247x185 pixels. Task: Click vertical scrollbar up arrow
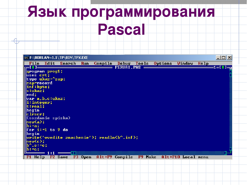click(x=231, y=71)
